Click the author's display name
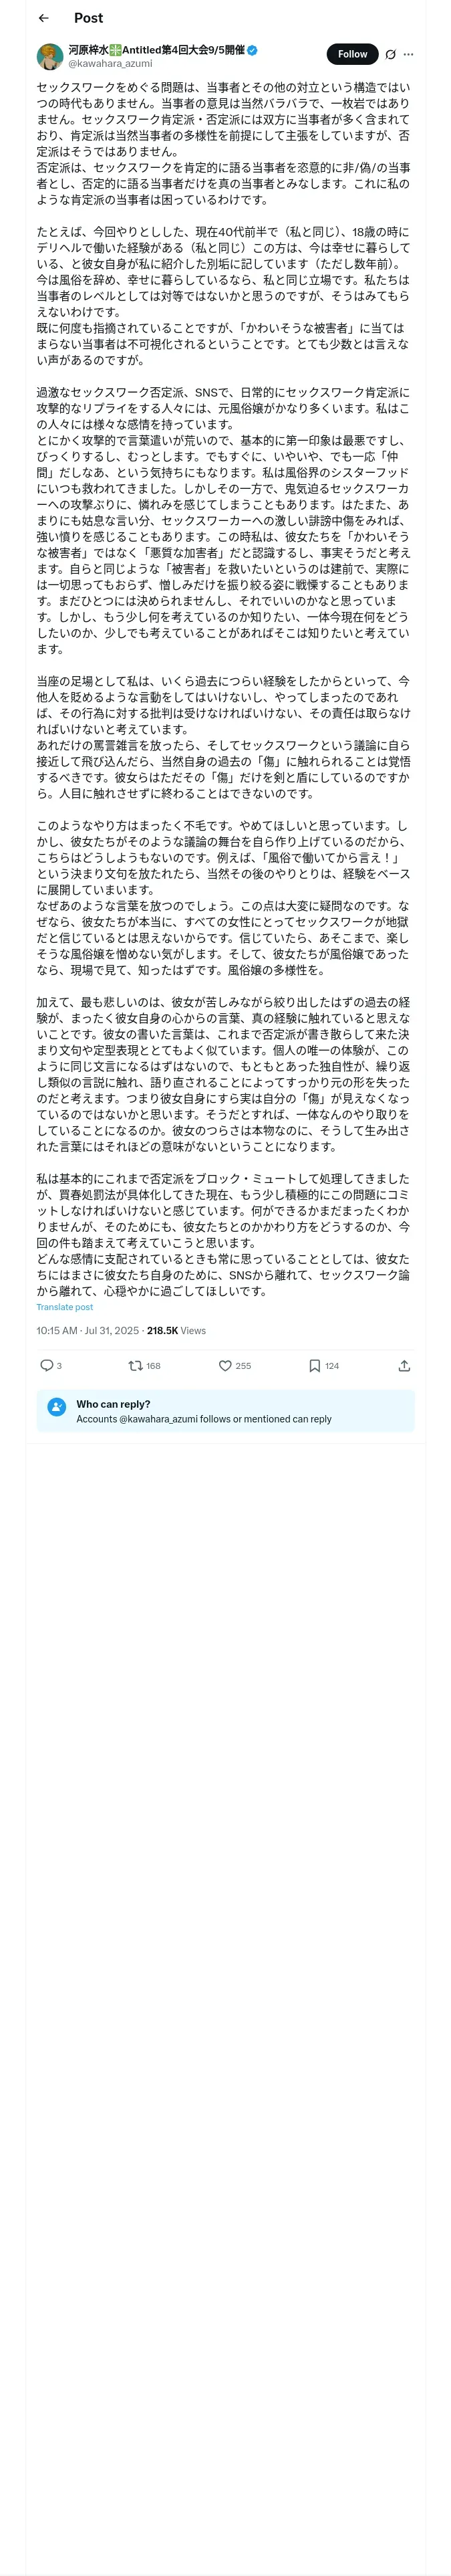Screen dimensions: 451x2576 tap(155, 49)
